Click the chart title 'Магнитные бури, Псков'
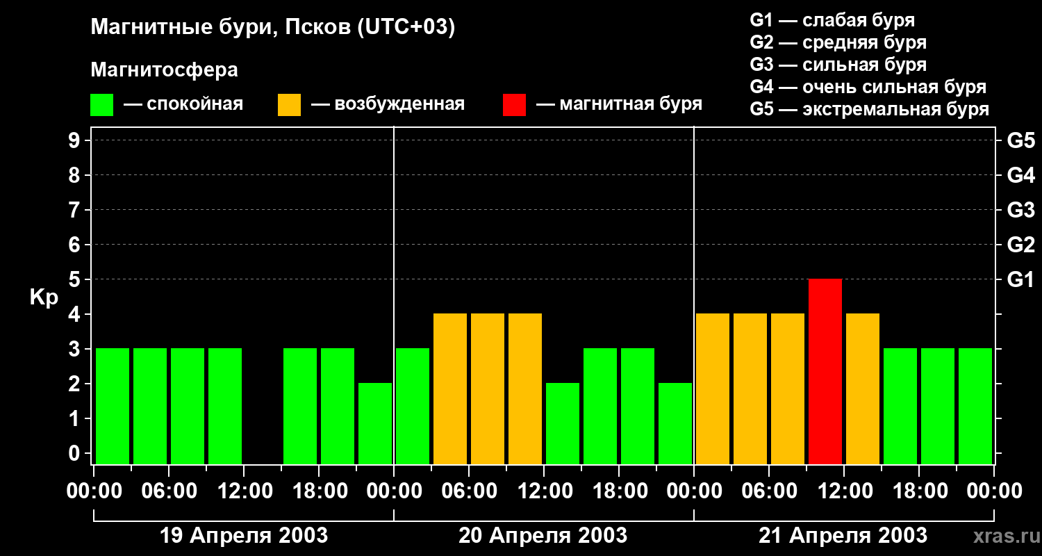Screen dimensions: 1042x556 click(x=272, y=28)
